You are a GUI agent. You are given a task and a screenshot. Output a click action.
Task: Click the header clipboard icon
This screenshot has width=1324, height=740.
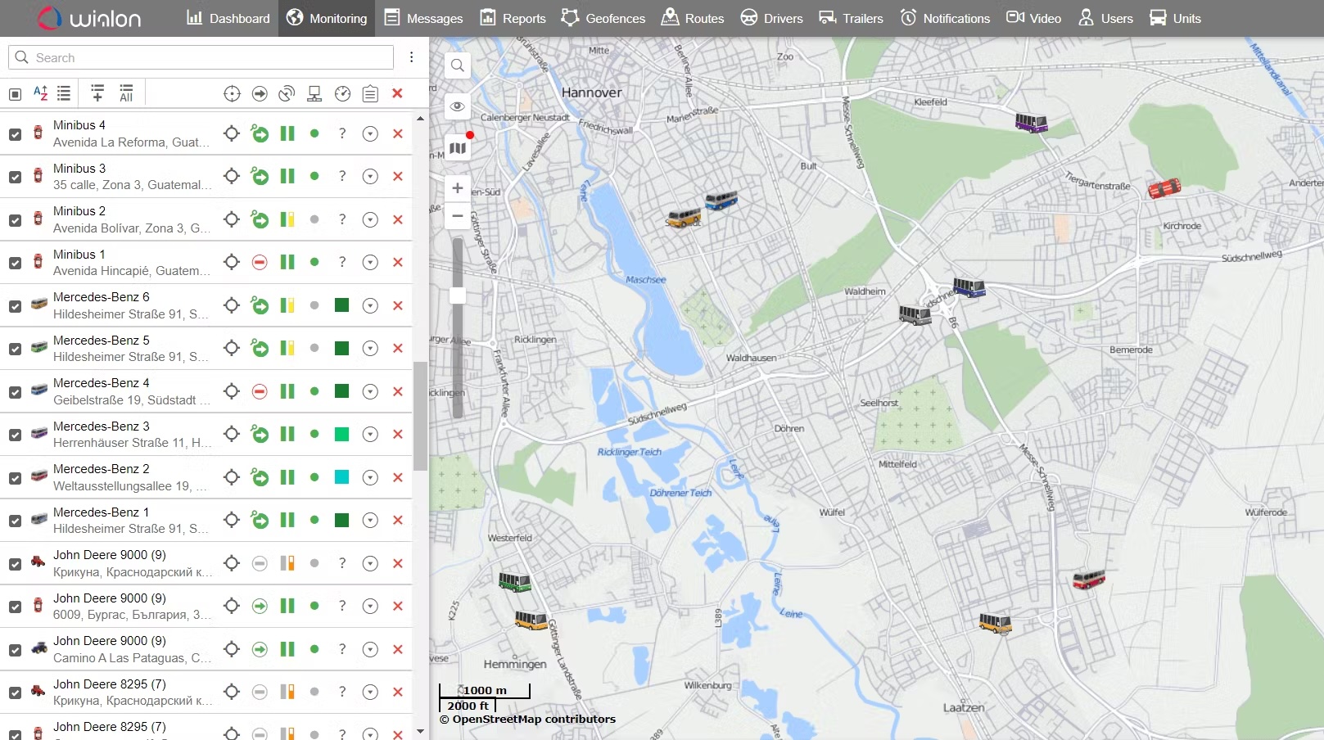(370, 94)
